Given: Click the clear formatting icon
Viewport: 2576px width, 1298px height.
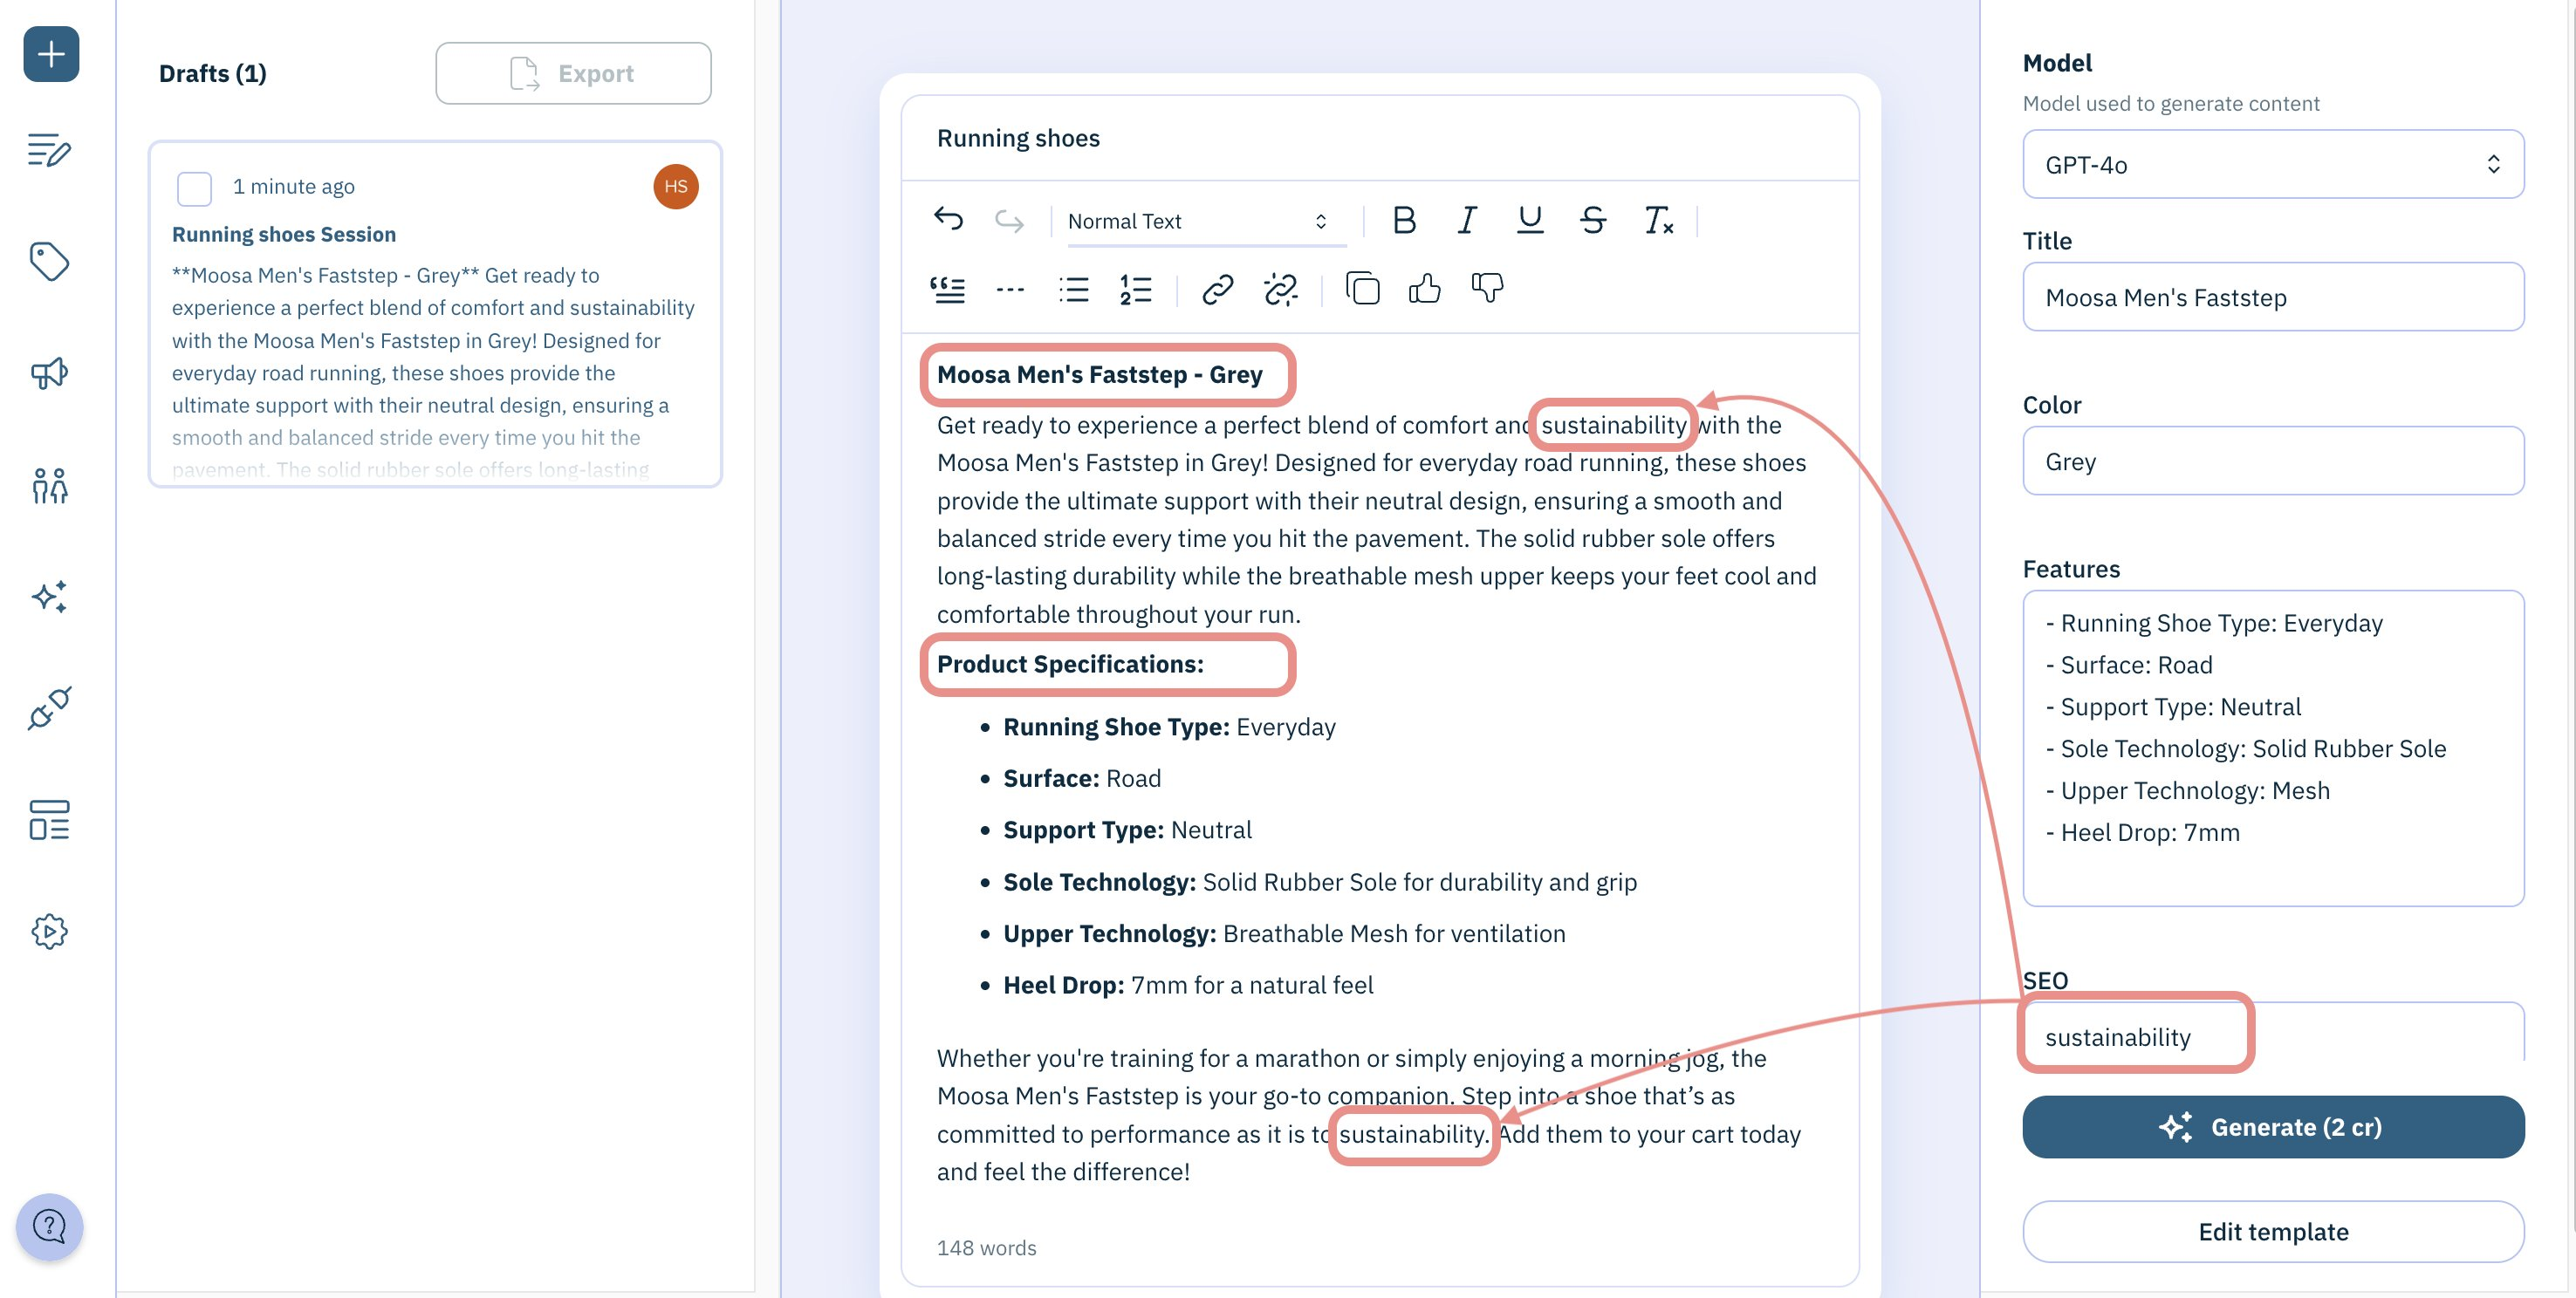Looking at the screenshot, I should click(1655, 219).
